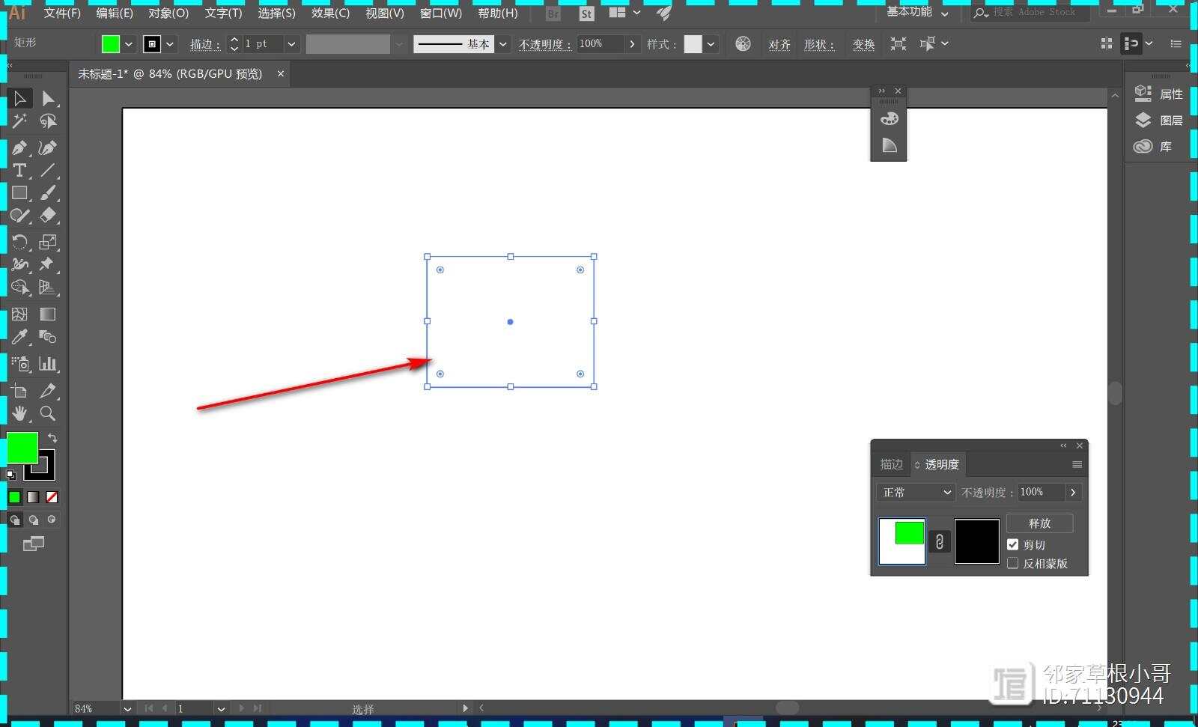The width and height of the screenshot is (1198, 727).
Task: Select the Zoom tool
Action: [x=48, y=413]
